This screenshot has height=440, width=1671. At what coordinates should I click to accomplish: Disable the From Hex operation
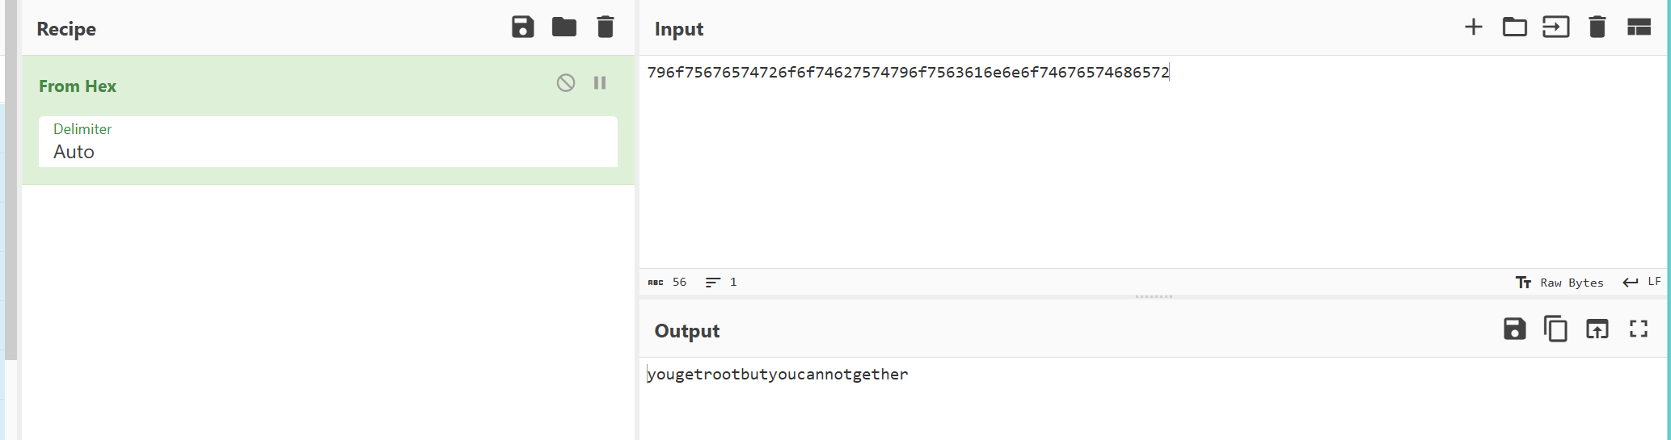pos(566,82)
